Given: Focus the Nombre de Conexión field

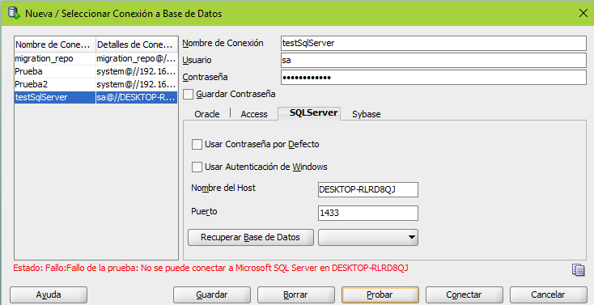Looking at the screenshot, I should pyautogui.click(x=434, y=43).
